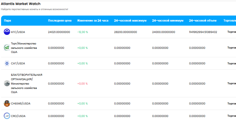Open trade button for CHEEMS/USDA row
Image resolution: width=236 pixels, height=120 pixels.
click(232, 103)
